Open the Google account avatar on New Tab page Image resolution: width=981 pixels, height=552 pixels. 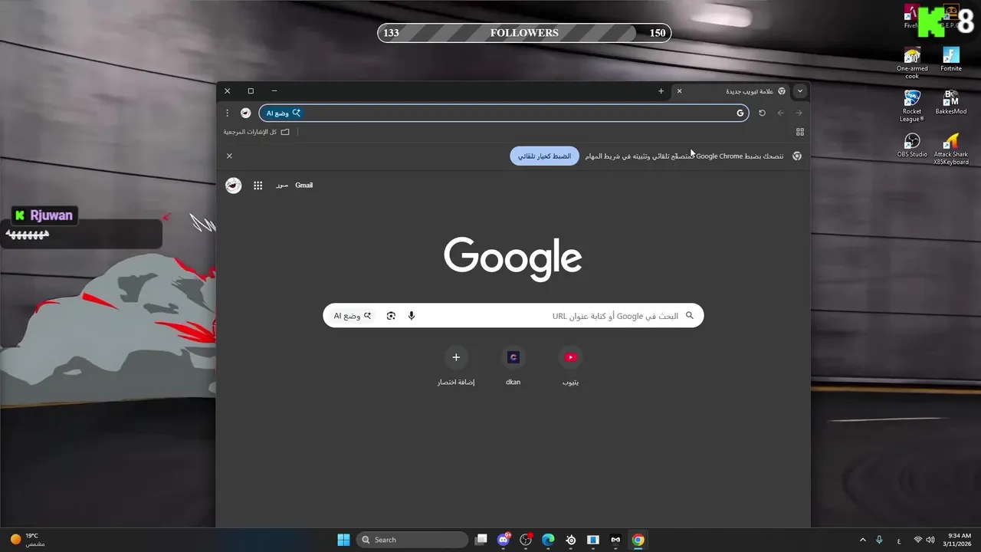click(x=233, y=186)
